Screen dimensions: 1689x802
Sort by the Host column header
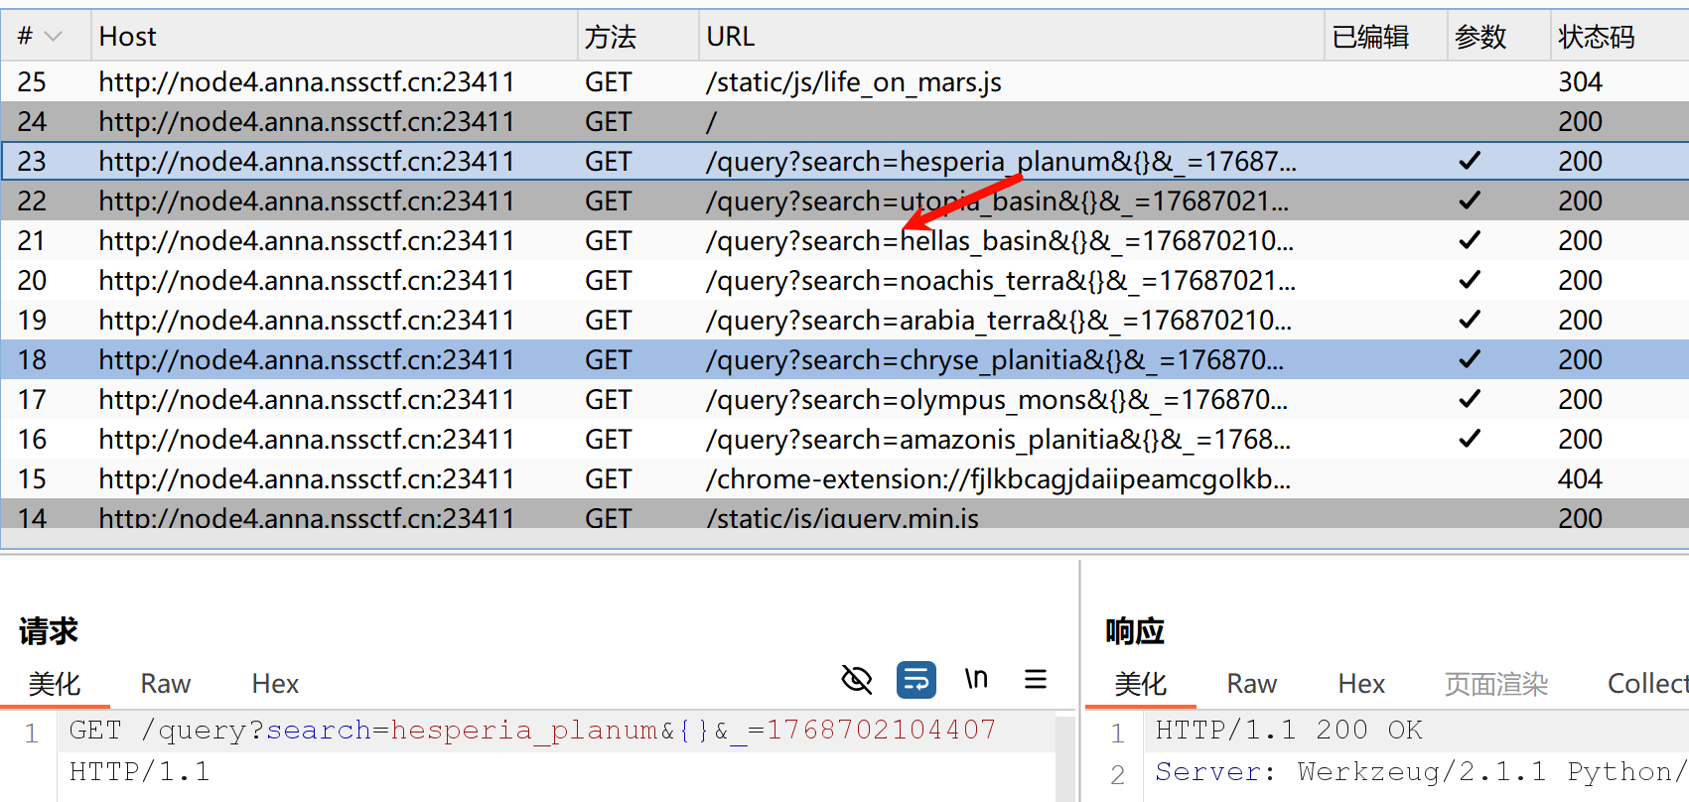tap(128, 37)
